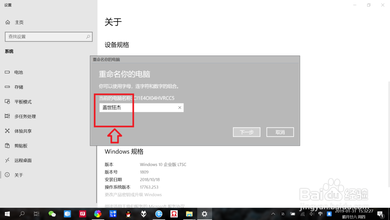Cancel the rename dialog with 取消
The height and width of the screenshot is (220, 390).
point(280,132)
